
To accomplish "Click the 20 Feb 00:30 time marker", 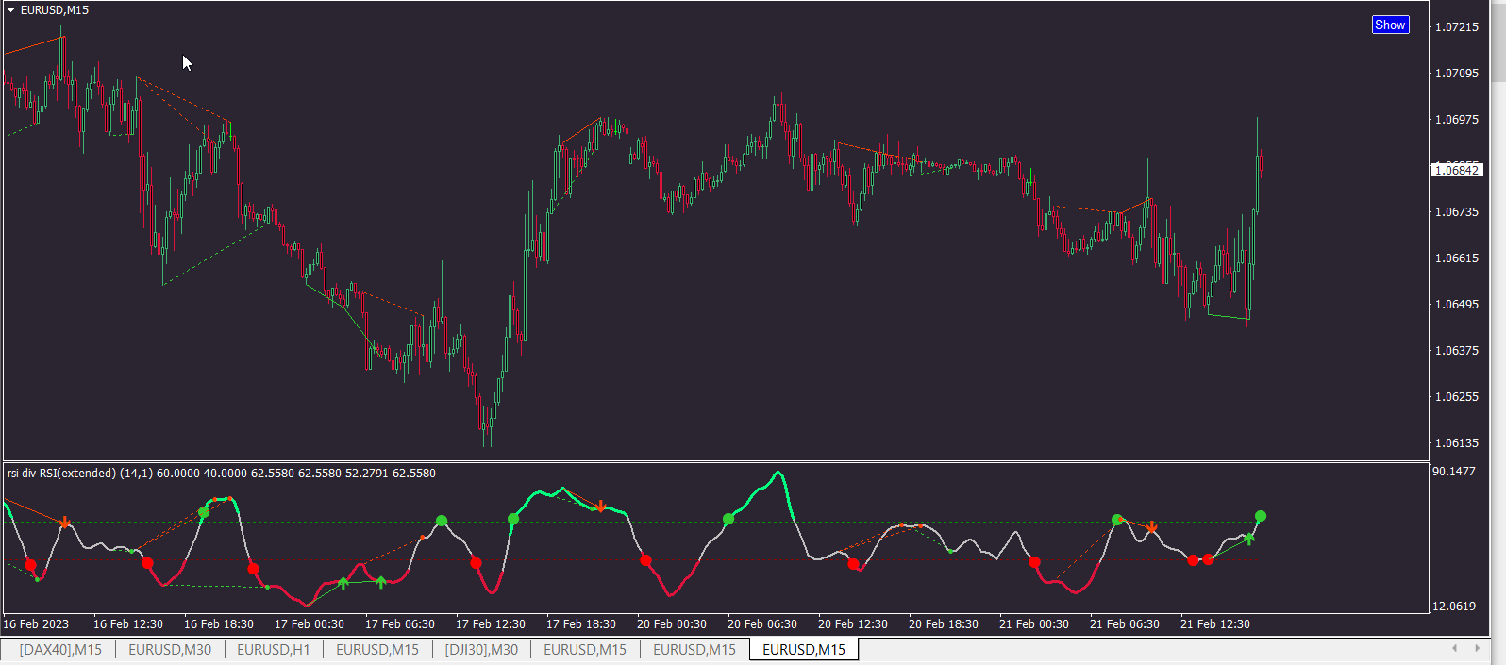I will (x=672, y=624).
